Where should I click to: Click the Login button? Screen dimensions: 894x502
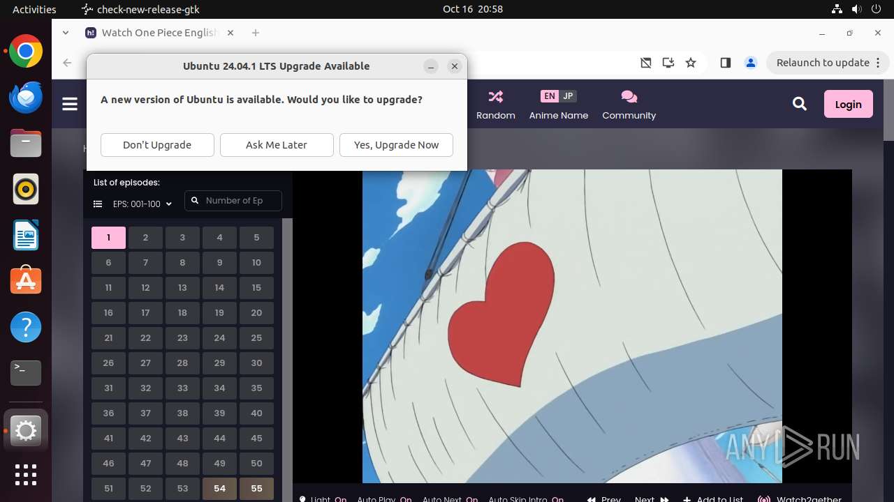pos(848,104)
